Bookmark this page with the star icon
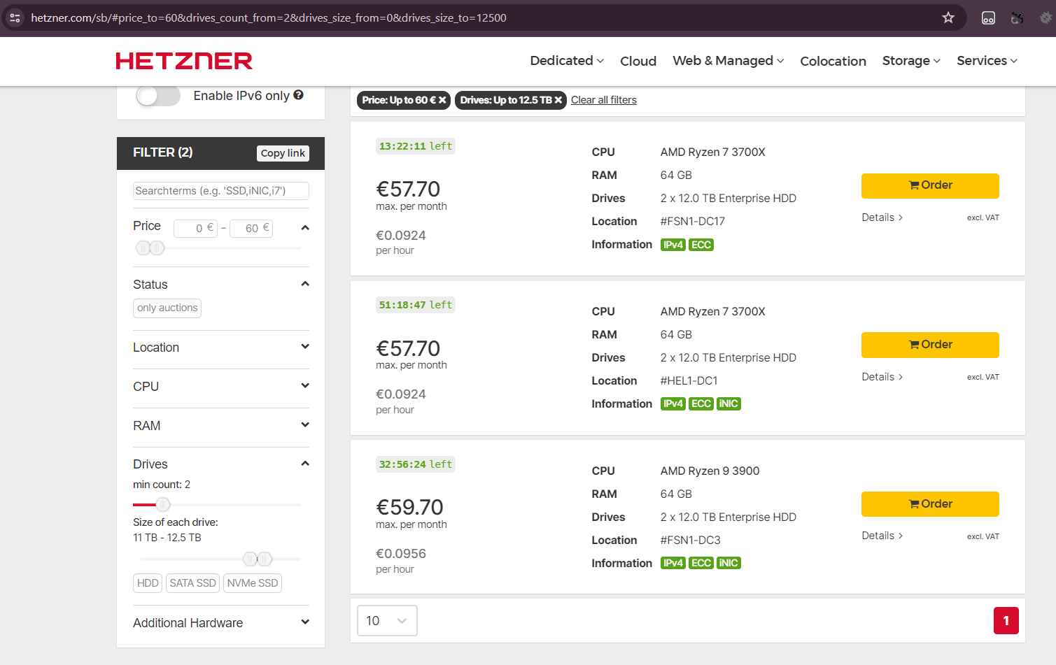This screenshot has height=665, width=1056. (x=948, y=17)
